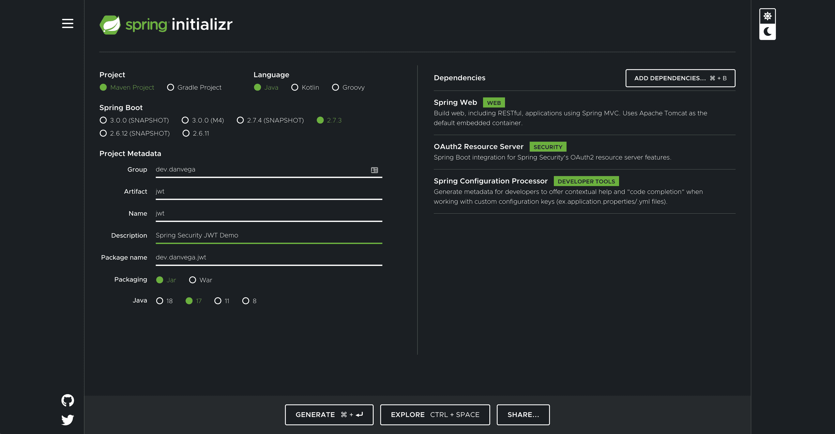The height and width of the screenshot is (434, 835).
Task: Pick Spring Boot 2.6.11 version
Action: [x=186, y=133]
